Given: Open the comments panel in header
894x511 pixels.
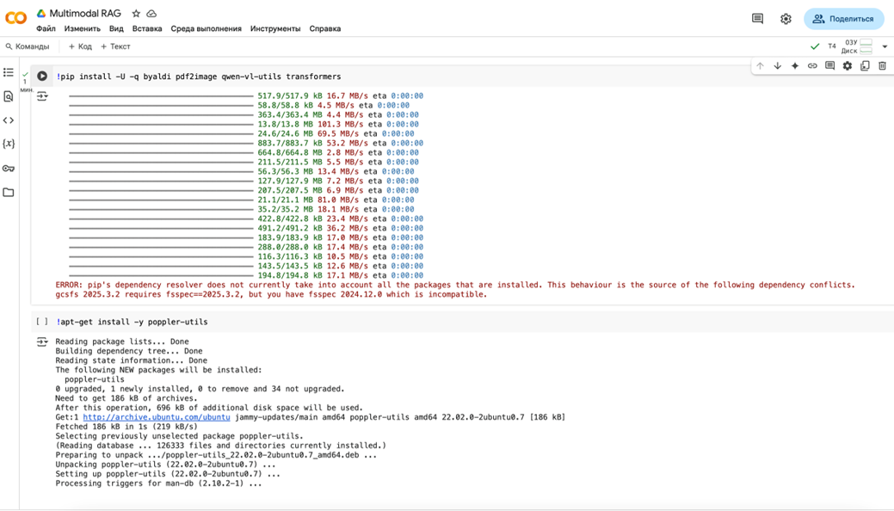Looking at the screenshot, I should coord(757,19).
